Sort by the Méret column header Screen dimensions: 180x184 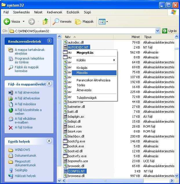[x=128, y=37]
